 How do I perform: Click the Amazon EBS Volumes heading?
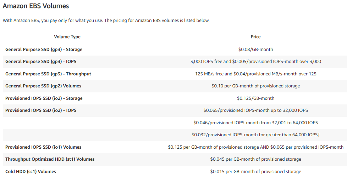point(35,6)
